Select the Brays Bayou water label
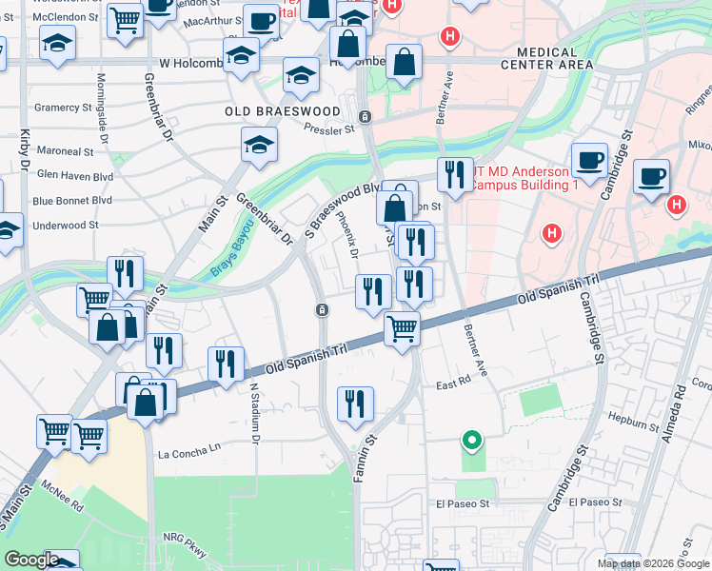This screenshot has width=712, height=571. tap(232, 247)
